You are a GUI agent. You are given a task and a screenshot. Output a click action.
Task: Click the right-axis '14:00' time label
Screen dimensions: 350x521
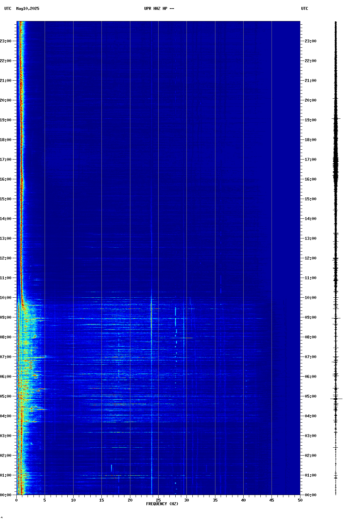point(311,219)
